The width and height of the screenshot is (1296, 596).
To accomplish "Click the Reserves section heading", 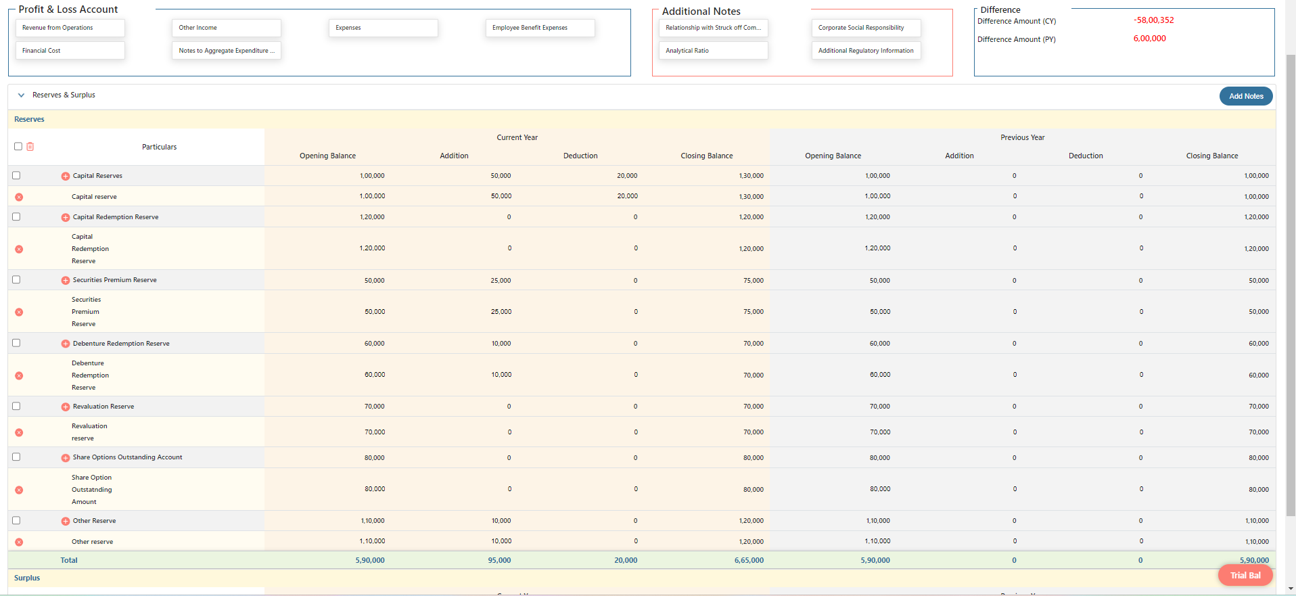I will click(29, 119).
